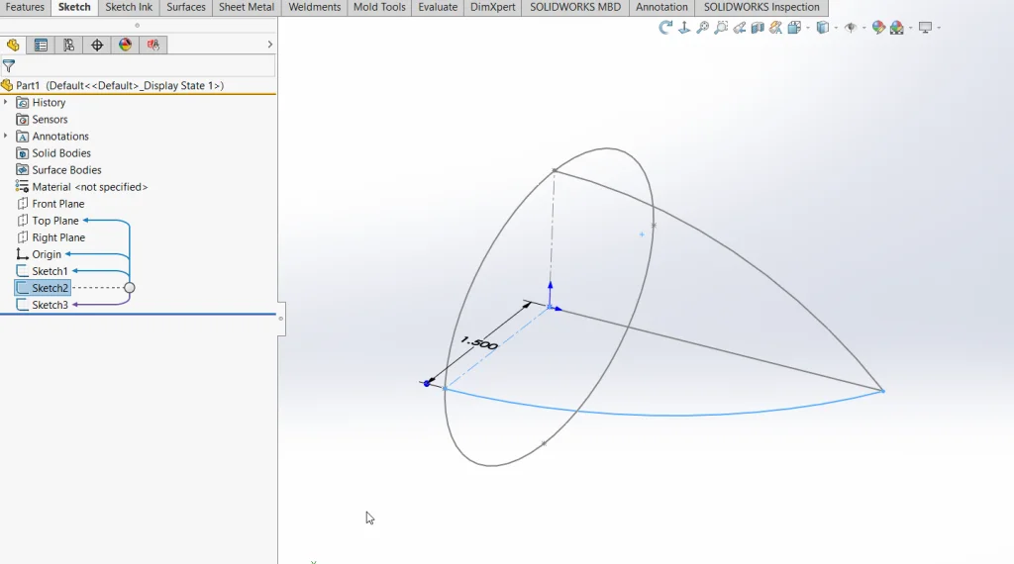Select the Zoom to Area tool
The width and height of the screenshot is (1014, 564).
[x=721, y=28]
